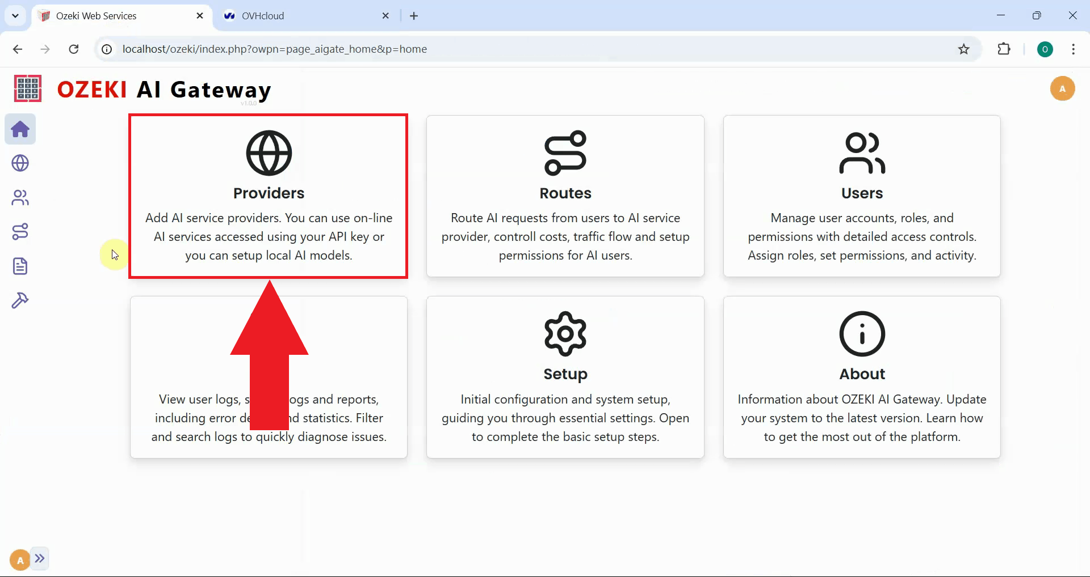Open the browser profile icon
Viewport: 1090px width, 577px height.
(x=1046, y=49)
